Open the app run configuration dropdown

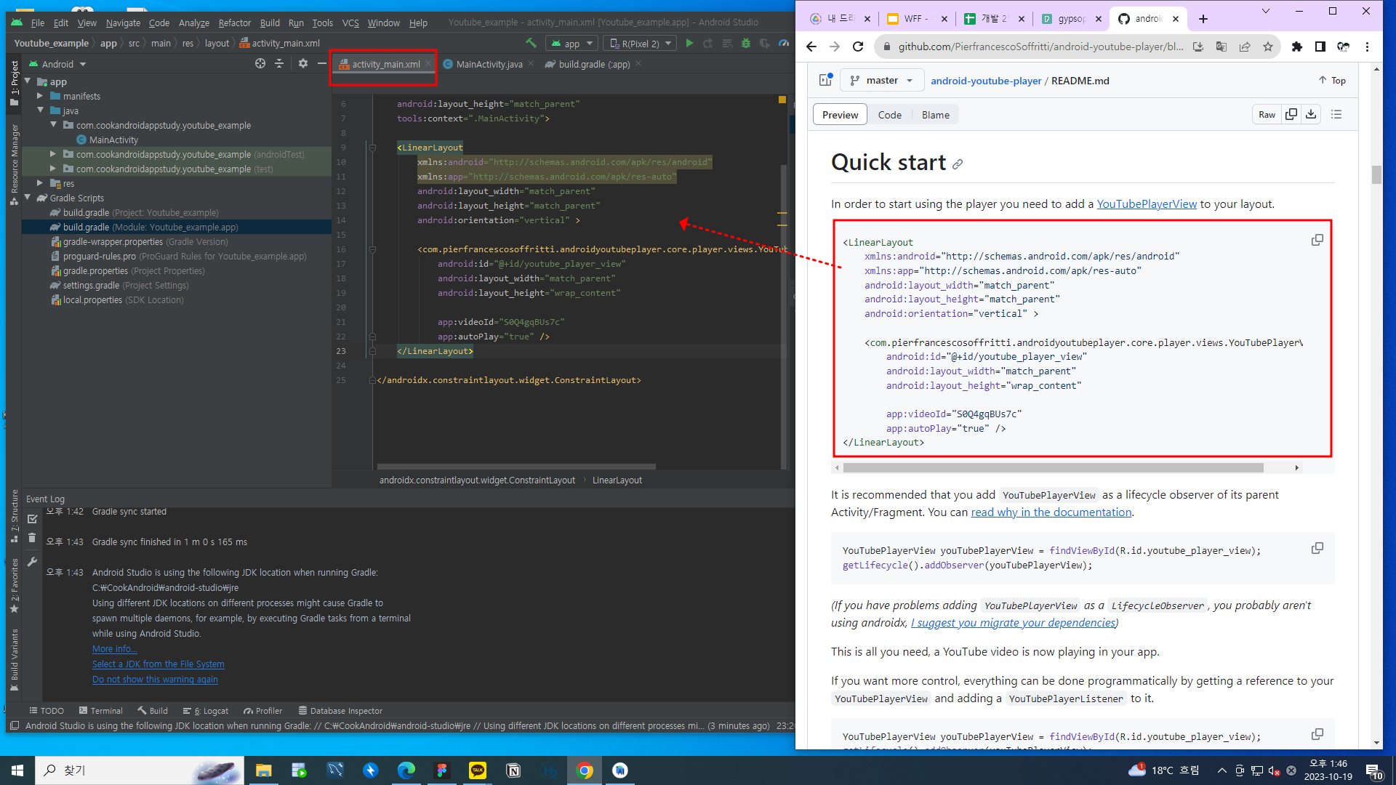coord(573,44)
